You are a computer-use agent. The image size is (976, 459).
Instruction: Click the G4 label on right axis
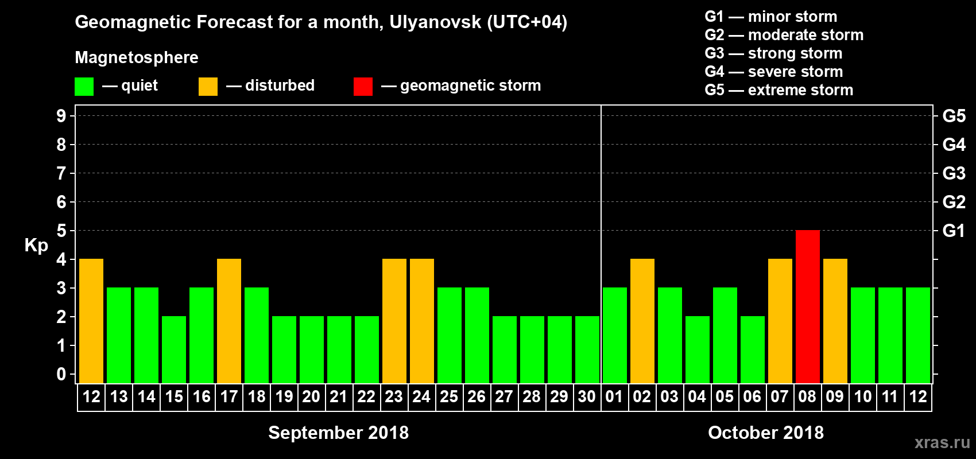point(954,145)
